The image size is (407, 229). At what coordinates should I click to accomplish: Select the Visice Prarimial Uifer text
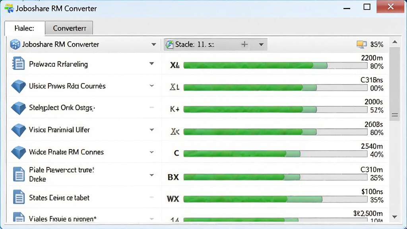(59, 130)
